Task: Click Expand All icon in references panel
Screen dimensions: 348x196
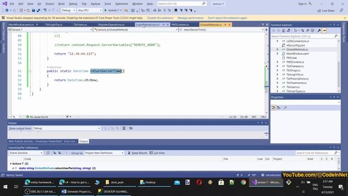Action: pyautogui.click(x=54, y=153)
